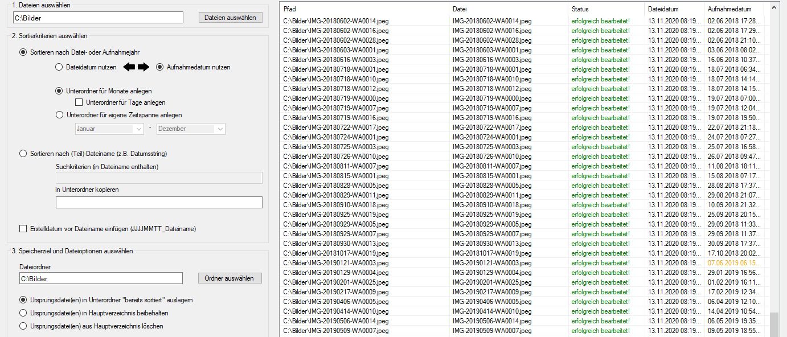This screenshot has width=787, height=337.
Task: Select 'Aufnahmedatum nutzen' radio option
Action: coord(159,67)
